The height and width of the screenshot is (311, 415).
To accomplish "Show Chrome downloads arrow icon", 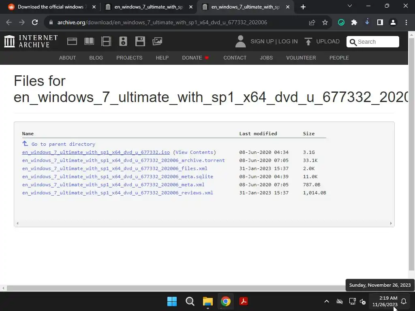I will coord(367,22).
